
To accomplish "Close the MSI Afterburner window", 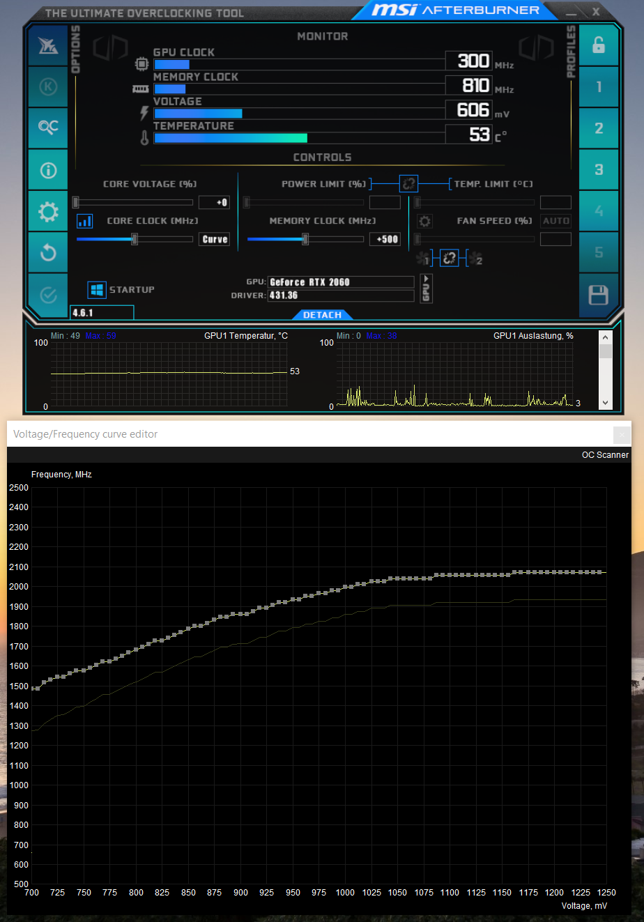I will tap(596, 11).
